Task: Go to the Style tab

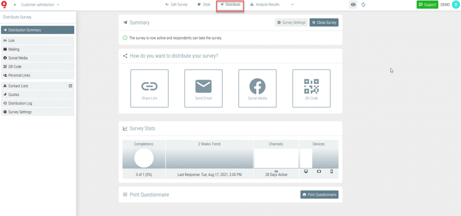Action: point(203,4)
